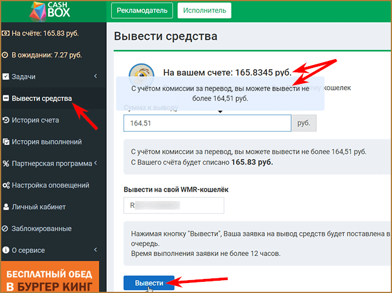
Task: Click the Вывести средства minus icon
Action: tap(6, 98)
